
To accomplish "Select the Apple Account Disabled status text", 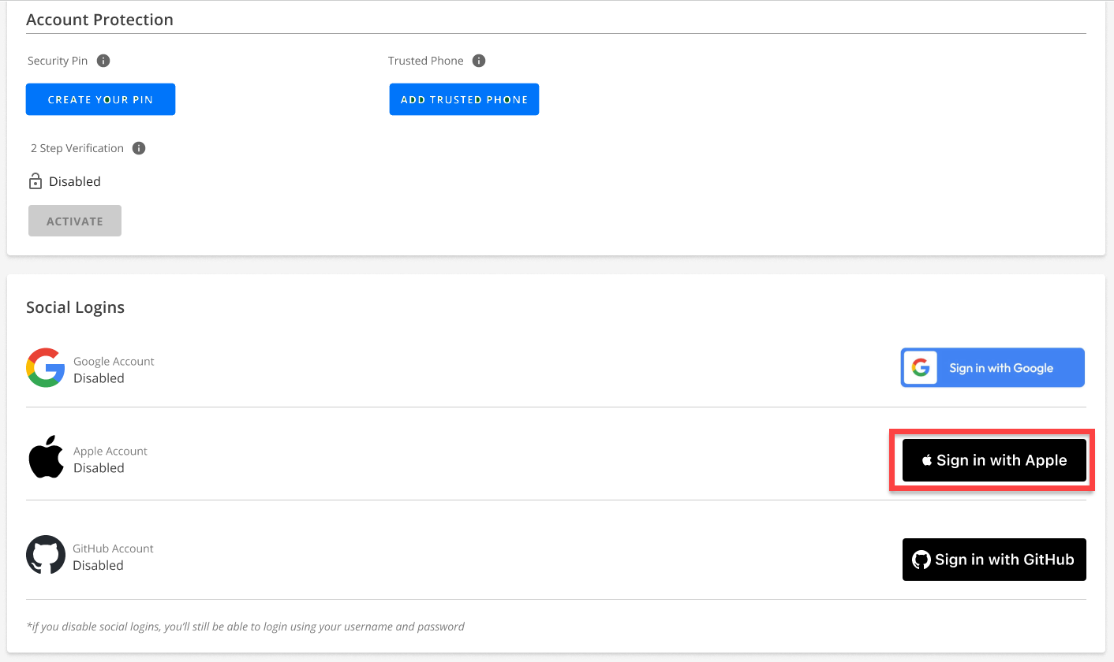I will click(x=99, y=468).
